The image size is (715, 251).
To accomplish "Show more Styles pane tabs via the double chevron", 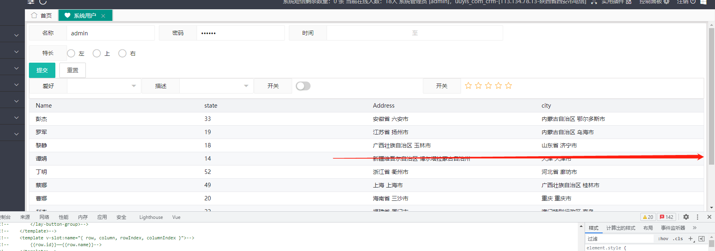I will pyautogui.click(x=695, y=228).
